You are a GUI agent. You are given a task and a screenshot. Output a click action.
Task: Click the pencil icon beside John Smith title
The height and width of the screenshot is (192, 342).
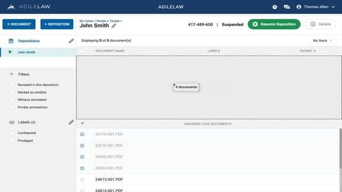pyautogui.click(x=114, y=26)
